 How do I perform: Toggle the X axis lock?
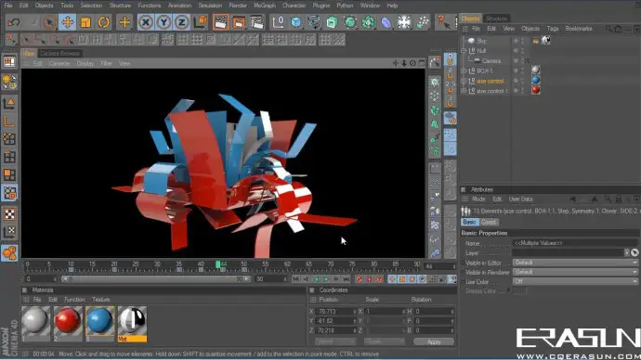tap(146, 22)
